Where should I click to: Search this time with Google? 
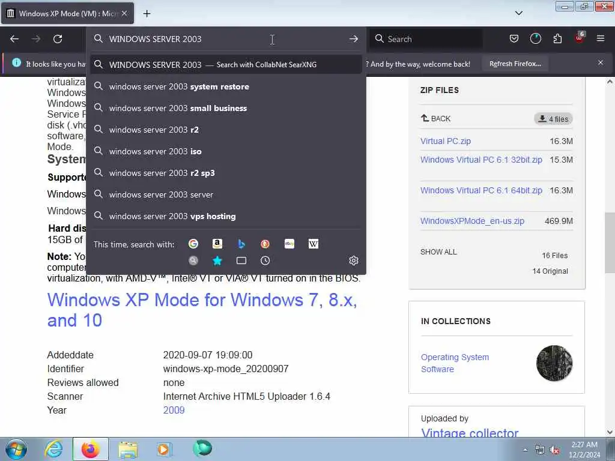[x=193, y=244]
